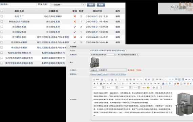Open the yellow background color picker in editor
The width and height of the screenshot is (193, 122).
(x=148, y=87)
